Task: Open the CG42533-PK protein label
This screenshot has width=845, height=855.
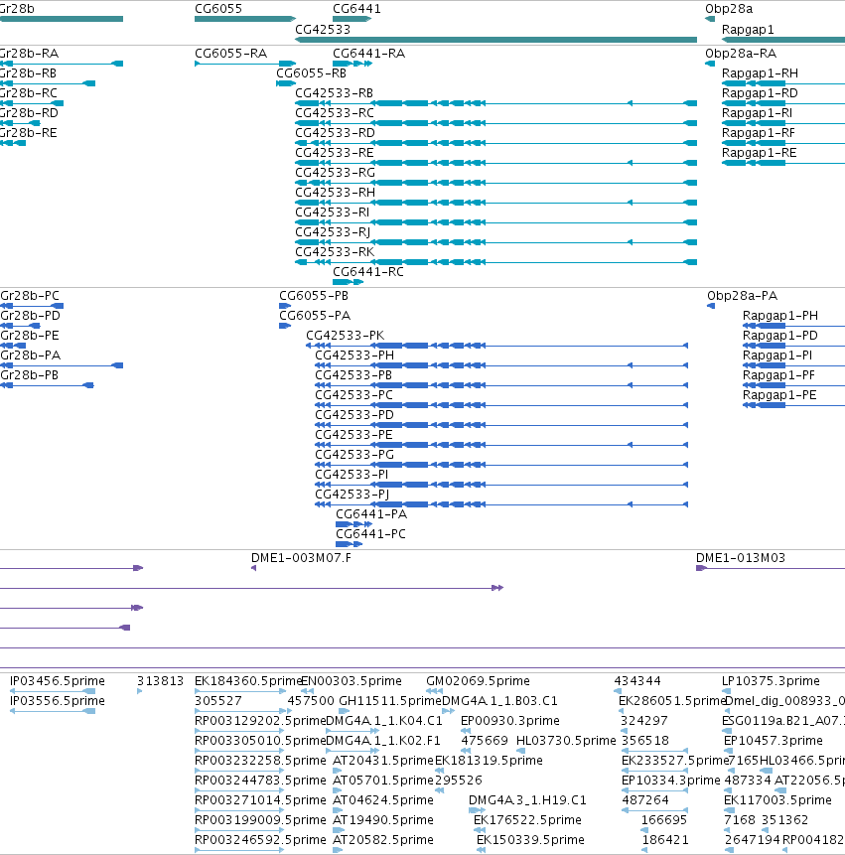Action: click(346, 336)
